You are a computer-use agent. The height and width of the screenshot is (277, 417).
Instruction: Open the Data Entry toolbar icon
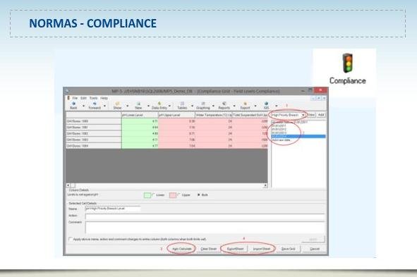pyautogui.click(x=159, y=104)
